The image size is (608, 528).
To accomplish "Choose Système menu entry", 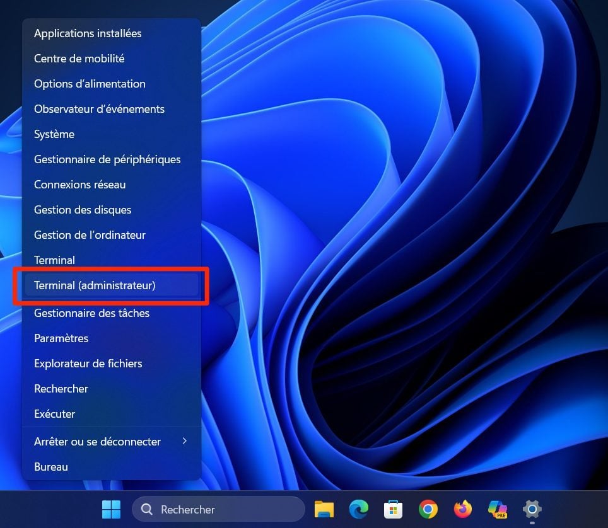I will [112, 134].
